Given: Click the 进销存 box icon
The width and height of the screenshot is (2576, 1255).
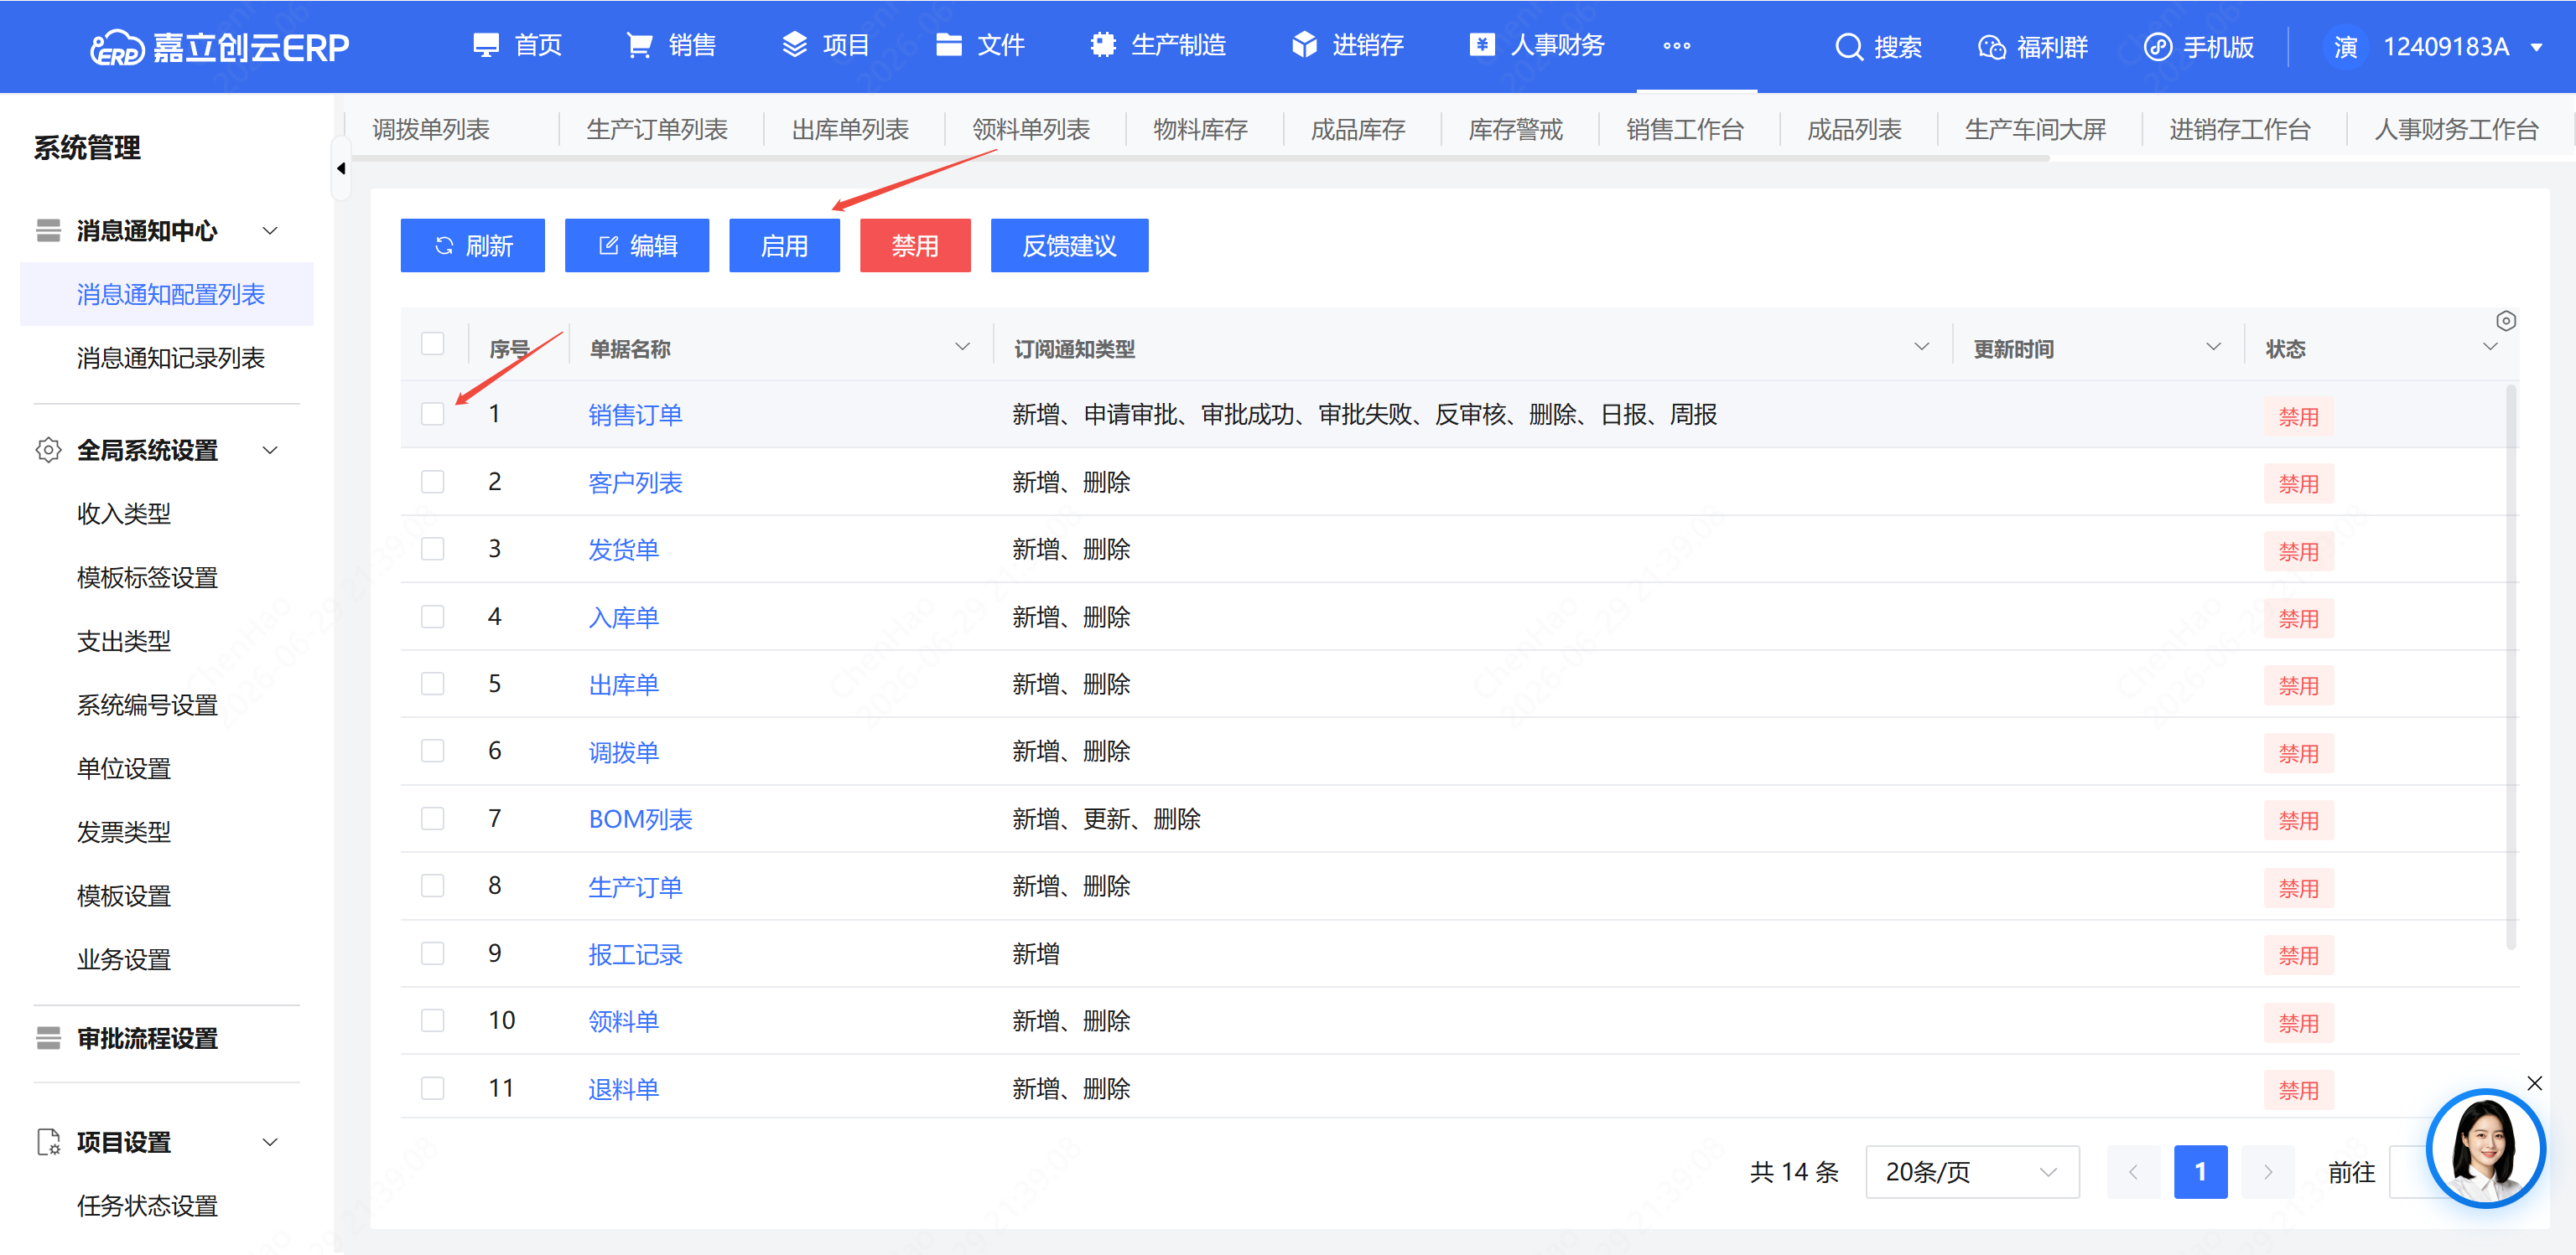Looking at the screenshot, I should 1304,45.
